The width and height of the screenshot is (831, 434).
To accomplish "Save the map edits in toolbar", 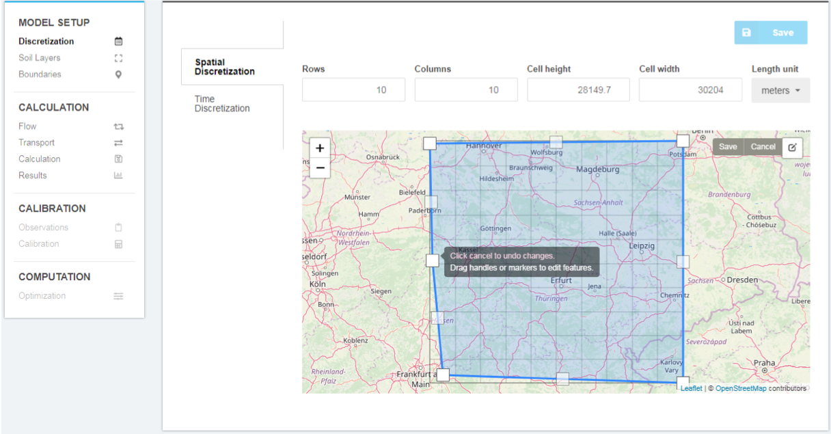I will tap(728, 147).
